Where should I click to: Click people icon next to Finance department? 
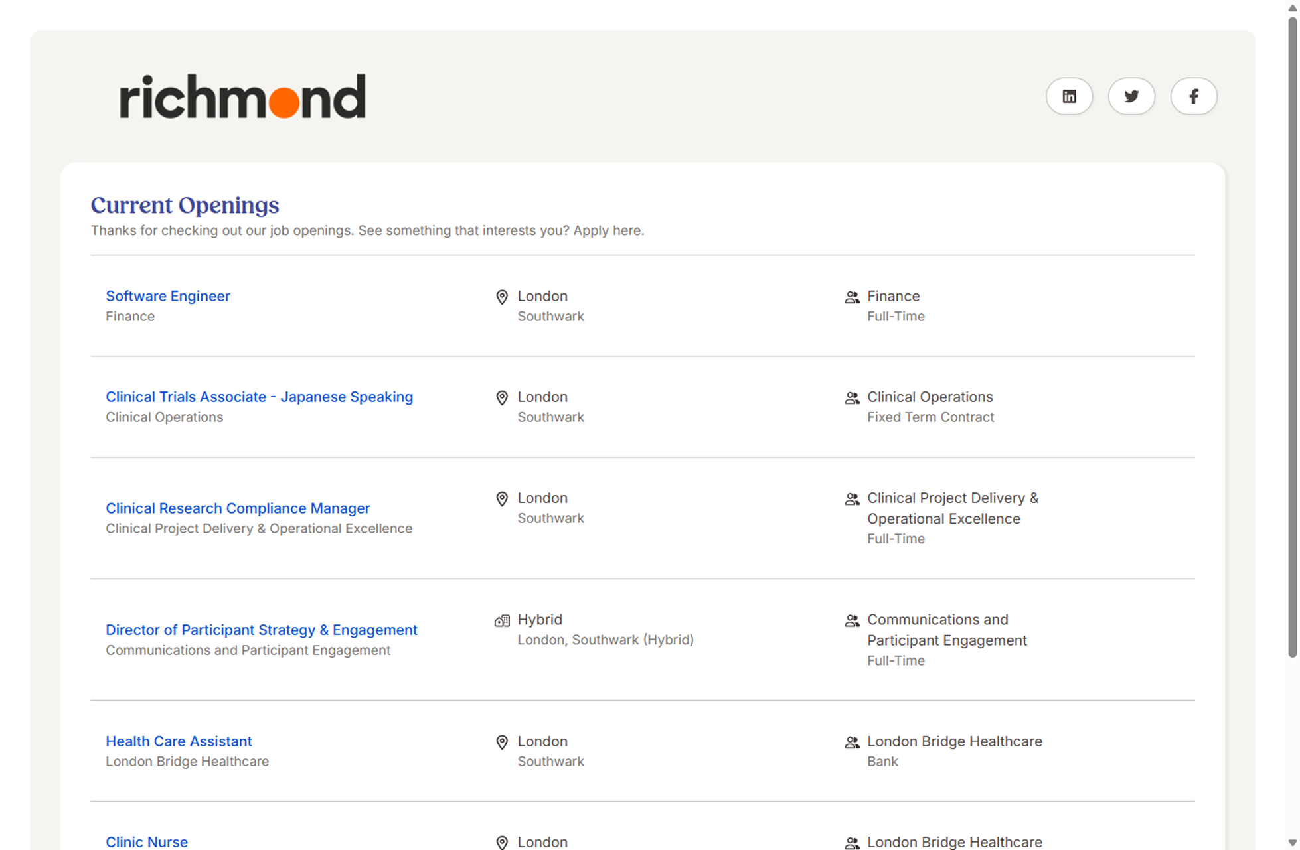tap(852, 297)
